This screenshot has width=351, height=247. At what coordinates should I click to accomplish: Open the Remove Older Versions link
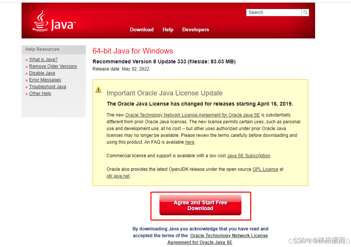tap(53, 66)
